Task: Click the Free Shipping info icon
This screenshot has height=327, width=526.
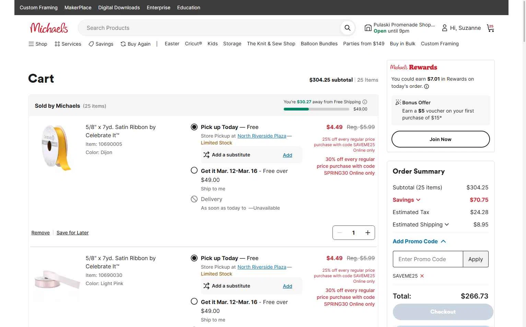Action: (365, 102)
